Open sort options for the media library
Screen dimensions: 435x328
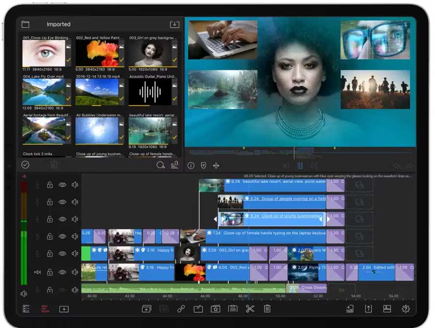click(x=174, y=166)
